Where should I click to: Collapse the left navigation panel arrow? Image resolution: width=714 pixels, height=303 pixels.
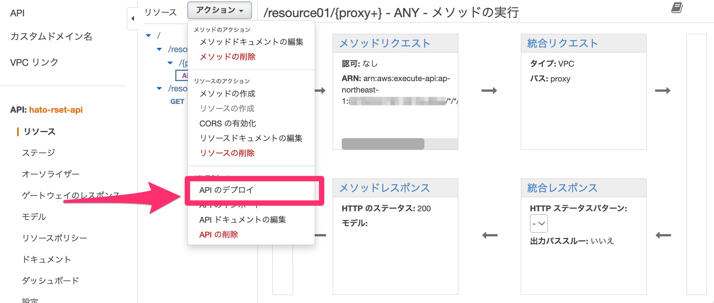(133, 18)
